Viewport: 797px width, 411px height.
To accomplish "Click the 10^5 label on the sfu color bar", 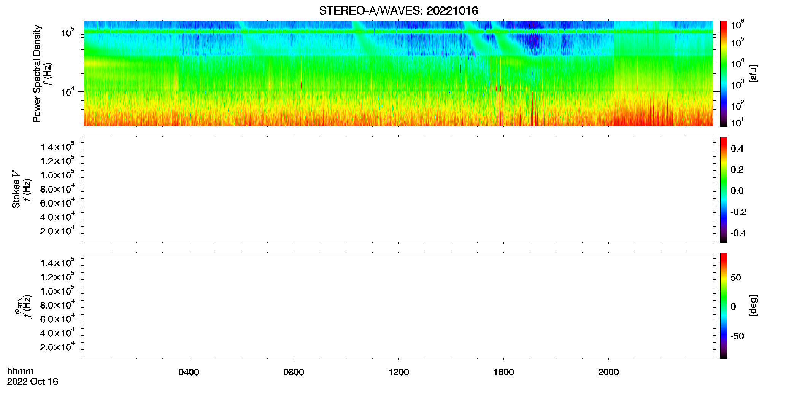I will (x=737, y=42).
